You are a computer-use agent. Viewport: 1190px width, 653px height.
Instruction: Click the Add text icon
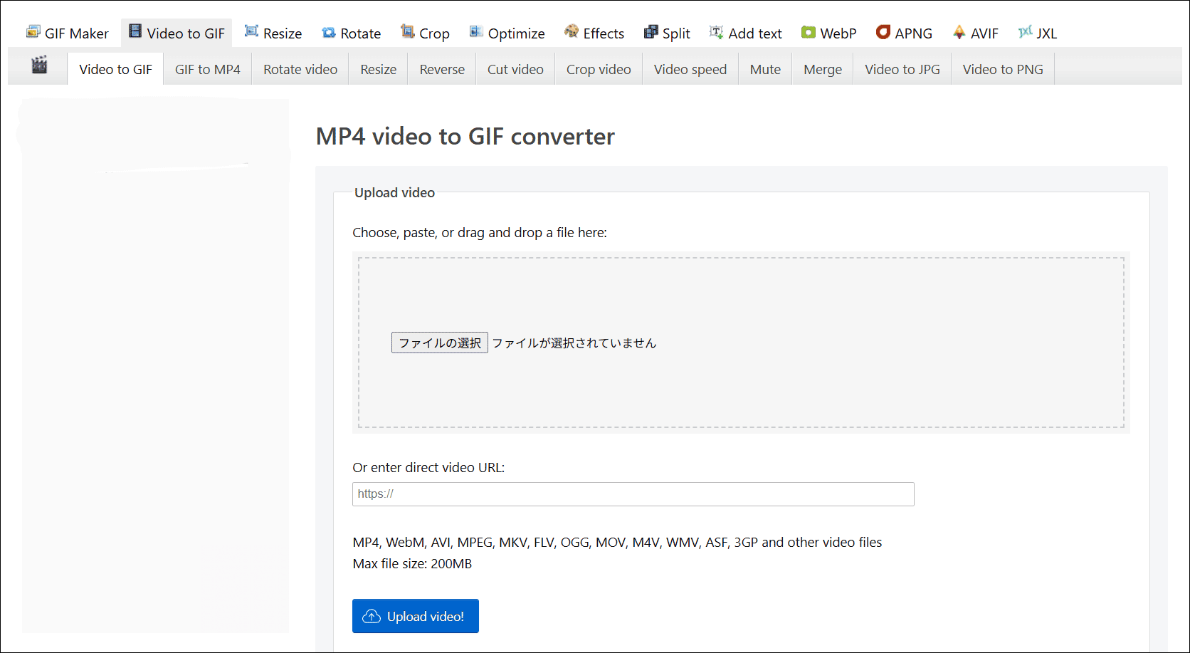click(716, 32)
